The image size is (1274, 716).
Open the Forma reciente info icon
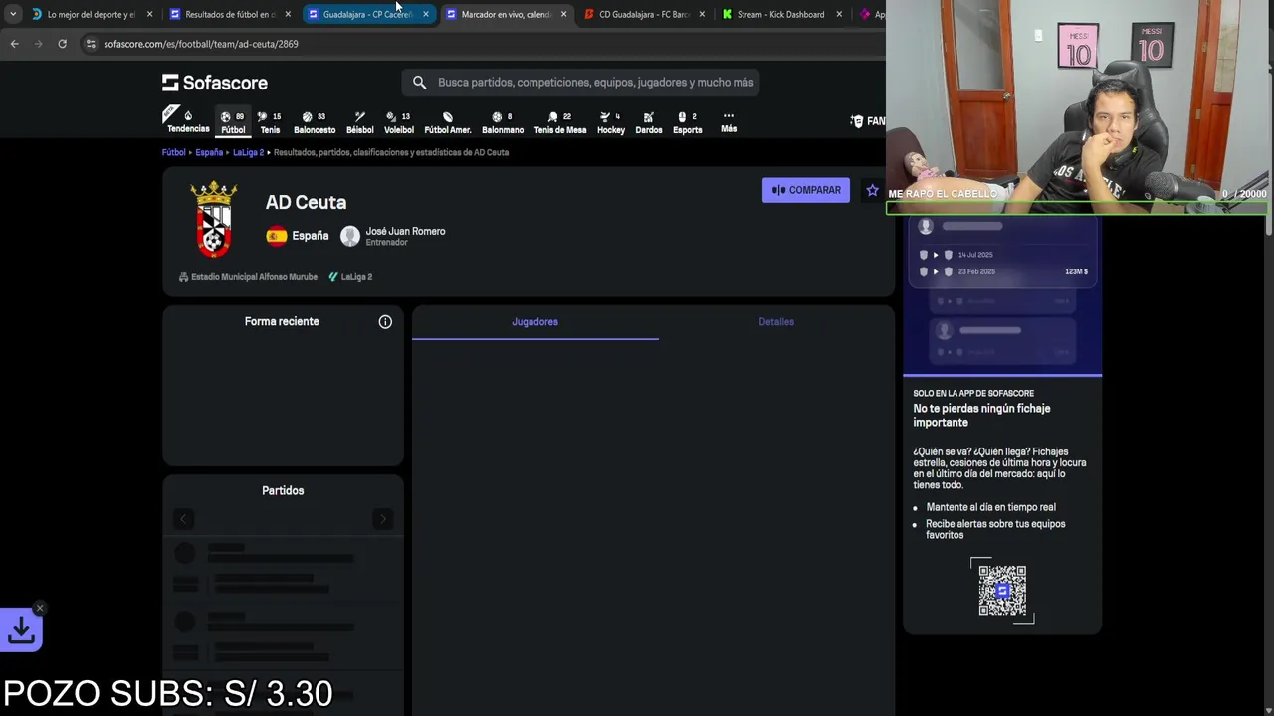[385, 322]
